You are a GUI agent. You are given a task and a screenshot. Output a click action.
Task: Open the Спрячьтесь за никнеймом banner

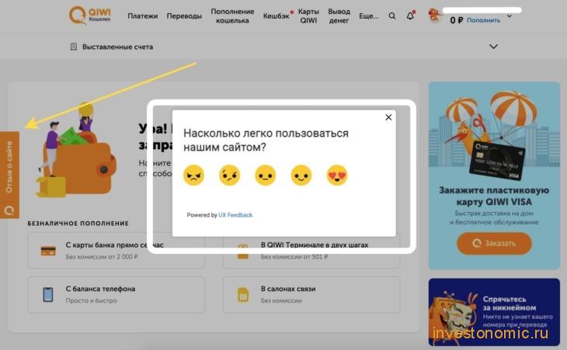click(x=494, y=312)
